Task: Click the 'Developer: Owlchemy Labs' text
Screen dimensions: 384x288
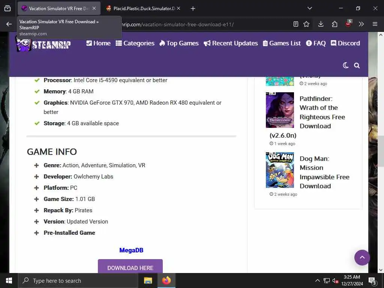Action: pyautogui.click(x=78, y=177)
